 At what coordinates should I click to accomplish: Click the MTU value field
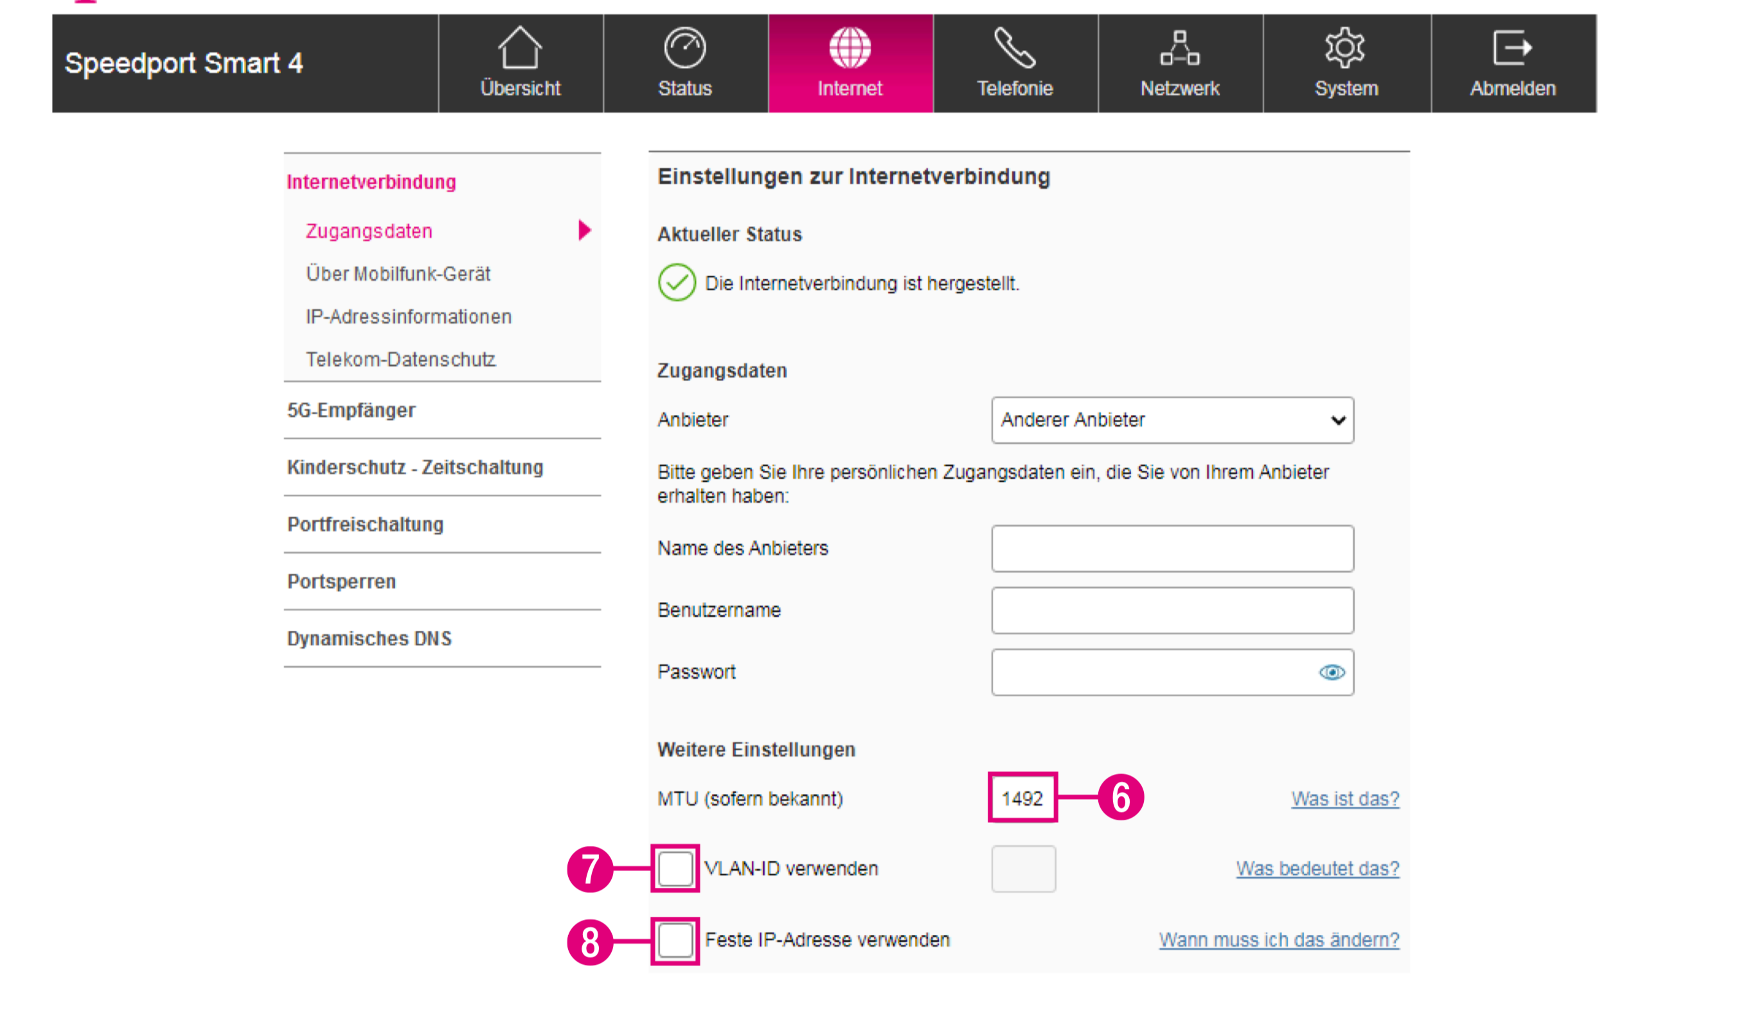[x=1023, y=799]
